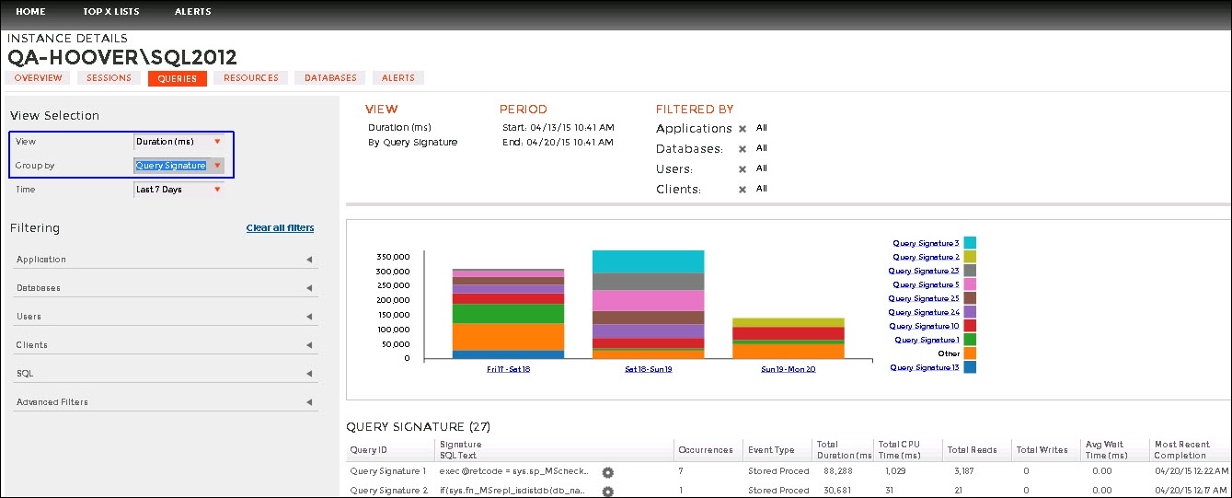Click the green segment in Fri 17 bar
The width and height of the screenshot is (1232, 498).
pos(508,314)
